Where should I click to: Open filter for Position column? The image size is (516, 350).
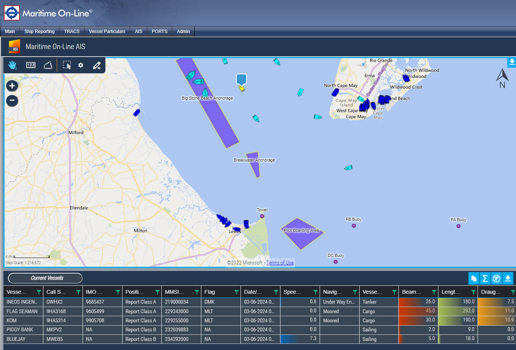coord(158,292)
